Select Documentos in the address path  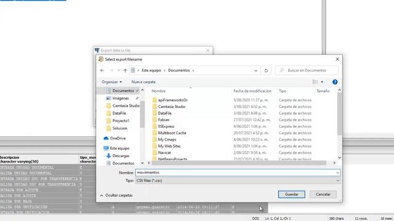coord(179,71)
